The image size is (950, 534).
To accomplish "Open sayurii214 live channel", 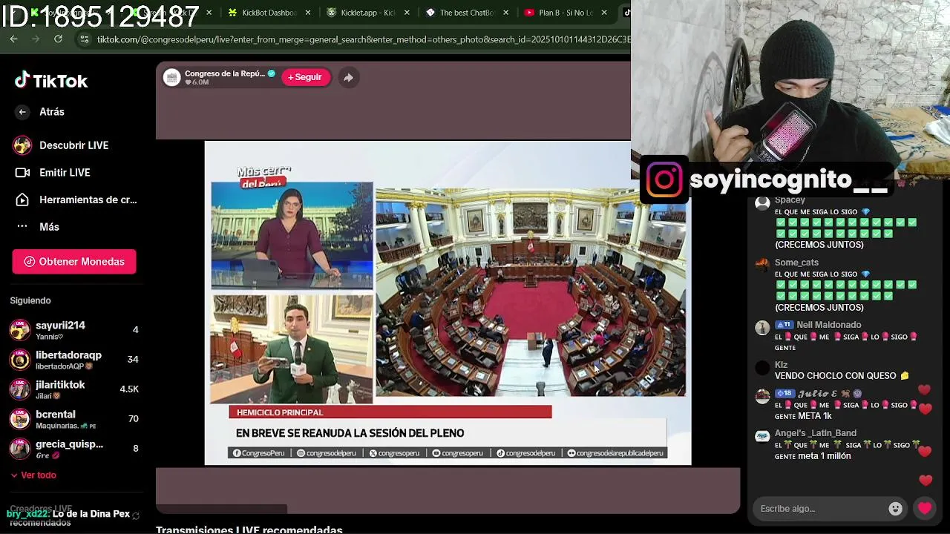I will click(73, 330).
